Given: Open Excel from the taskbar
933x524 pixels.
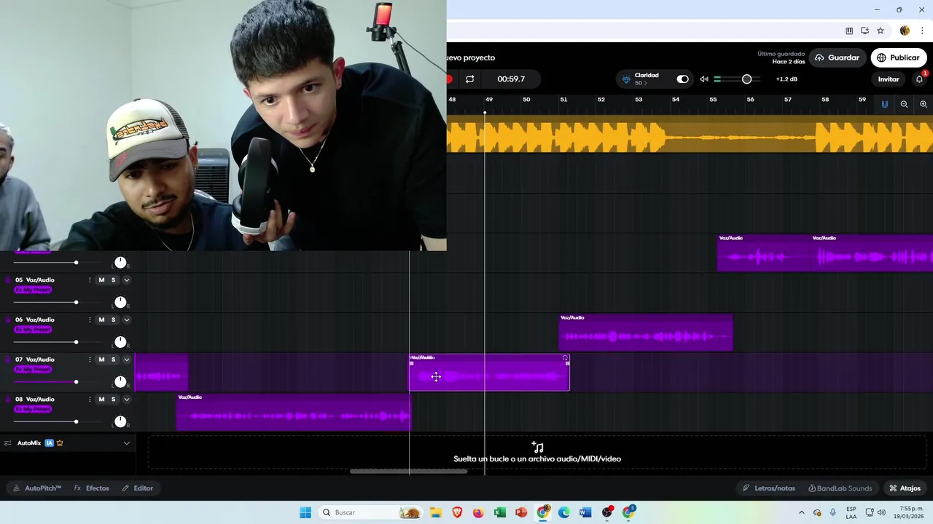Looking at the screenshot, I should pyautogui.click(x=499, y=512).
